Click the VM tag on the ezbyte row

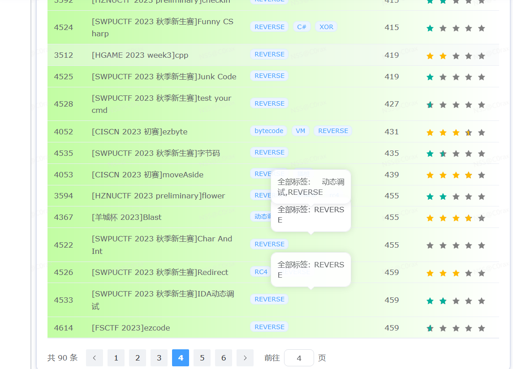coord(301,130)
